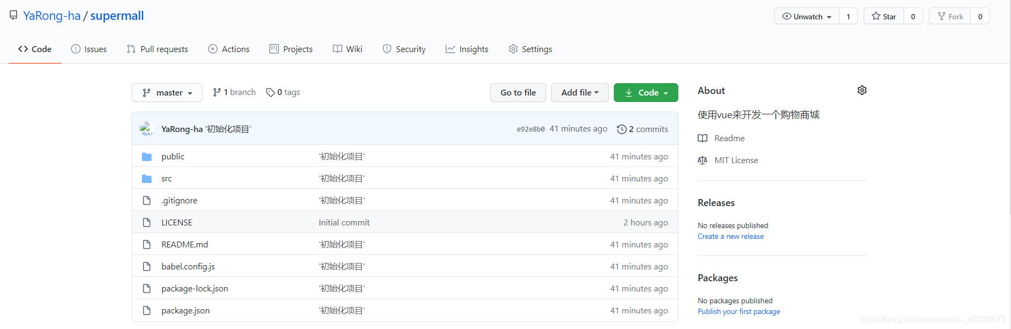Click the fork count showing 0
The image size is (1011, 329).
980,16
